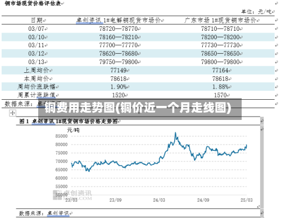Click the table move handle cross icon
The width and height of the screenshot is (281, 218).
click(12, 113)
